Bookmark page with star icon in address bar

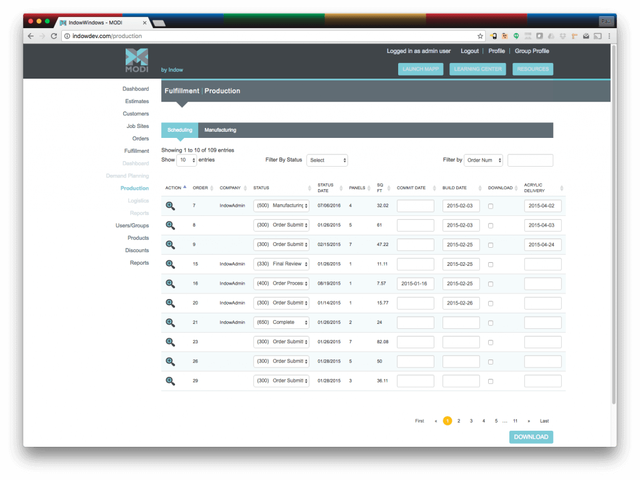coord(480,36)
